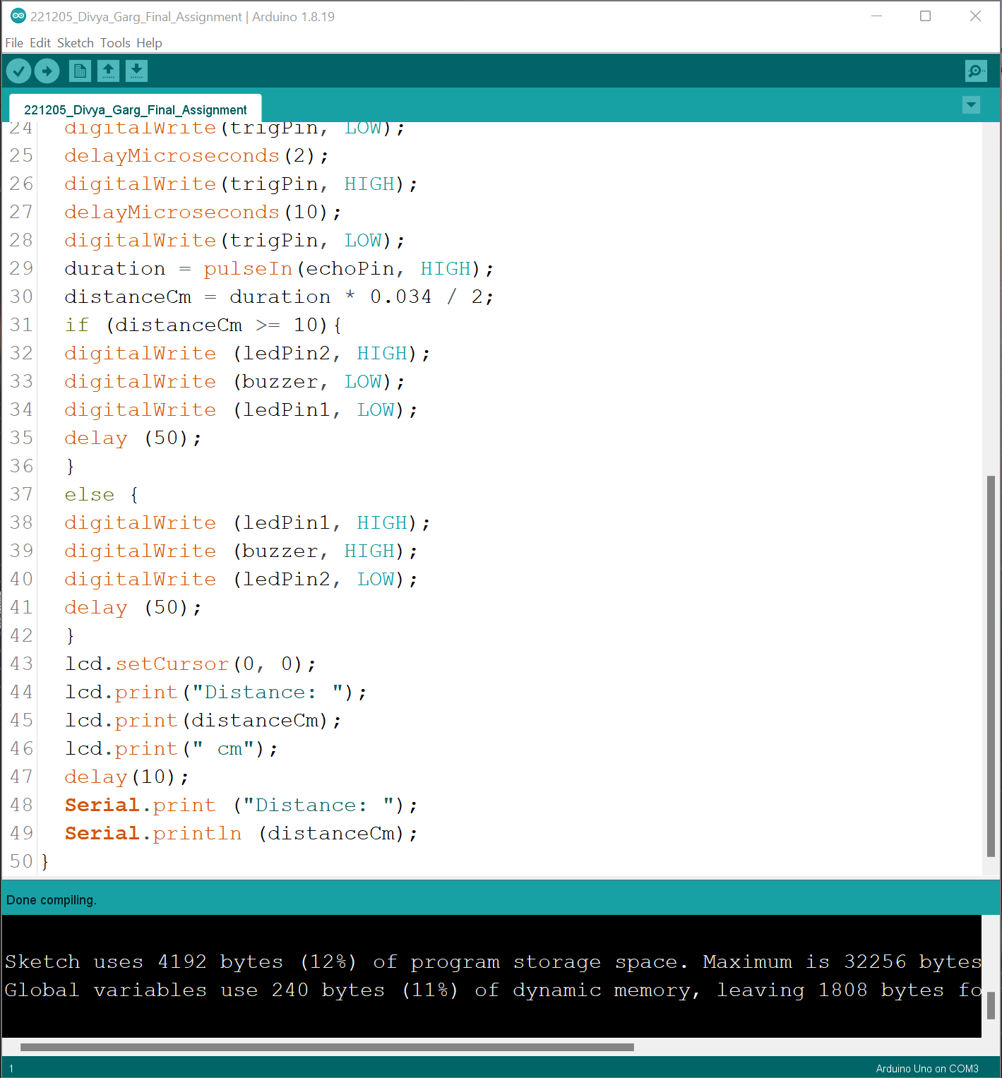
Task: Open the Serial Monitor magnifier icon
Action: point(976,71)
